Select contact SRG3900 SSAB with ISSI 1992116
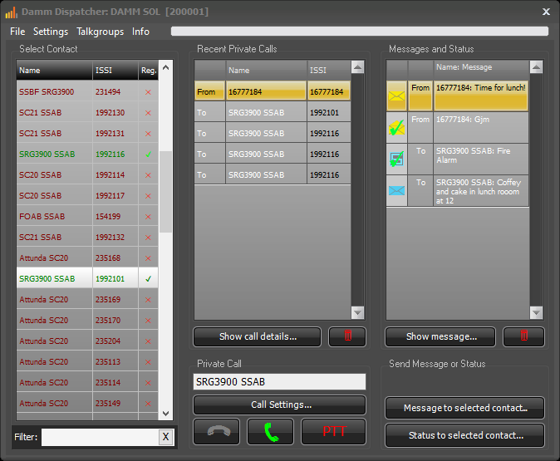This screenshot has width=560, height=461. click(47, 154)
